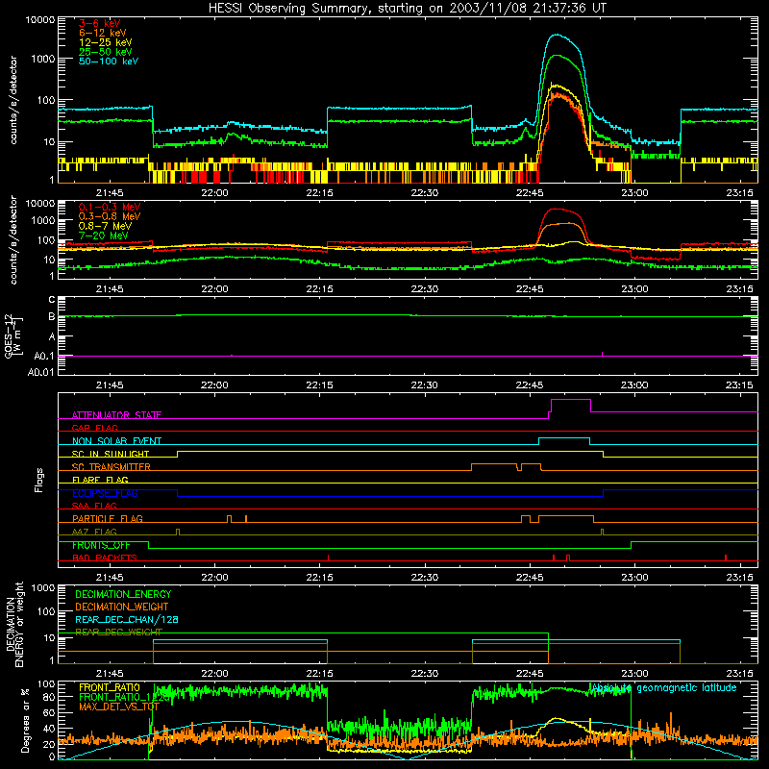The width and height of the screenshot is (769, 769).
Task: Click the FRONT_RATIO legend entry
Action: [x=110, y=687]
